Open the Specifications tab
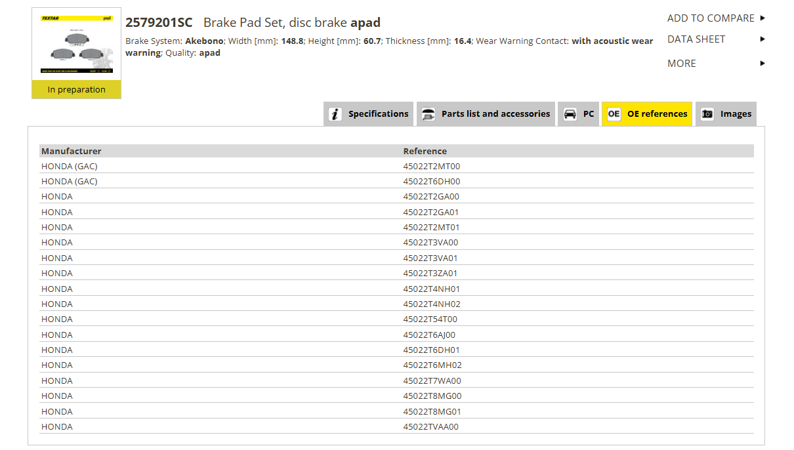Screen dimensions: 794x450 click(x=369, y=113)
